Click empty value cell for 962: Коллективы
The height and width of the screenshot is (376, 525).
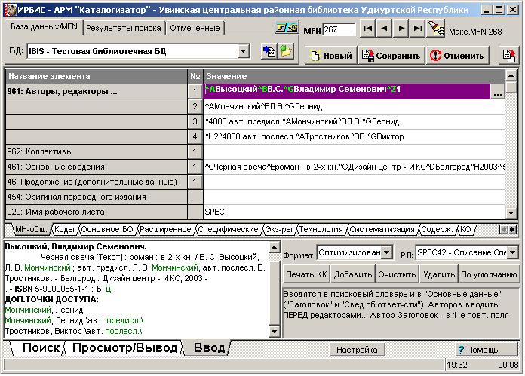(x=355, y=152)
